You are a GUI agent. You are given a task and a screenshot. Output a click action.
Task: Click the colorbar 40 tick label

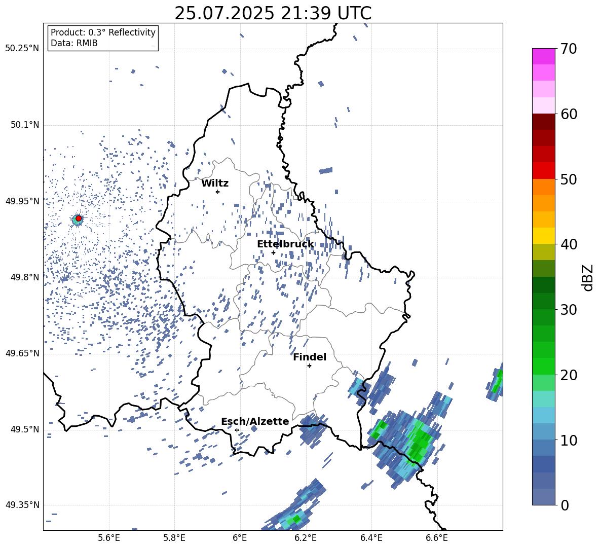point(569,244)
